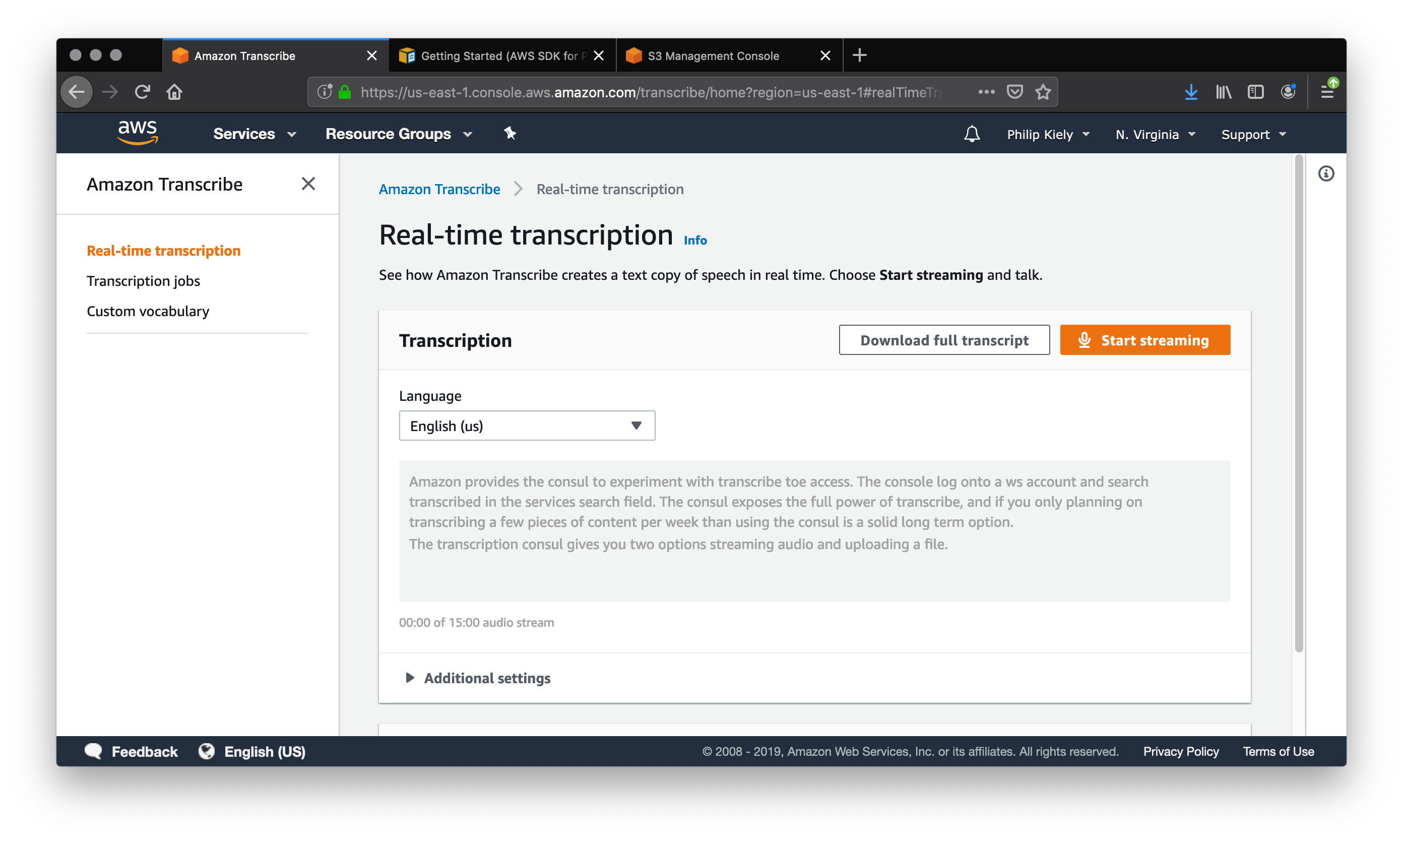Screen dimensions: 1403x841
Task: Open the Resource Groups dropdown
Action: pos(399,134)
